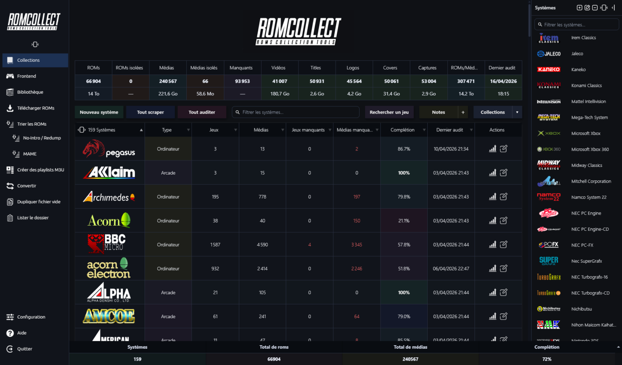Screen dimensions: 622x365
Task: Open the Type column filter arrow
Action: point(188,130)
